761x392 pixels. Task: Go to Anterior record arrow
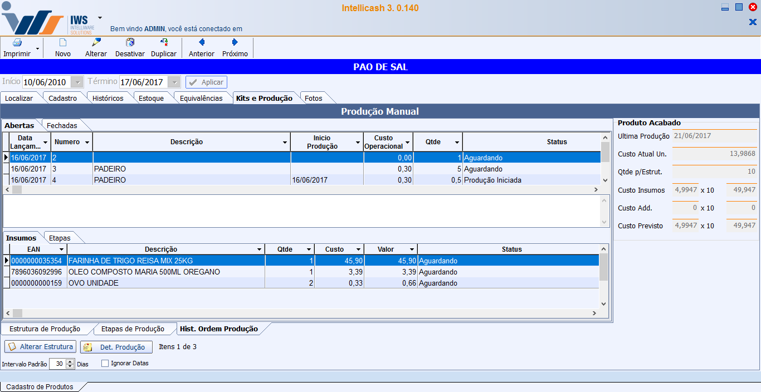coord(201,43)
